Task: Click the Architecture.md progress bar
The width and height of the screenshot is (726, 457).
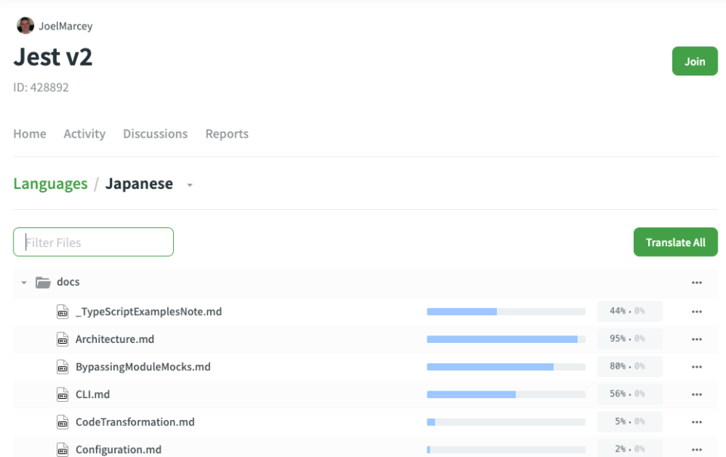Action: 506,339
